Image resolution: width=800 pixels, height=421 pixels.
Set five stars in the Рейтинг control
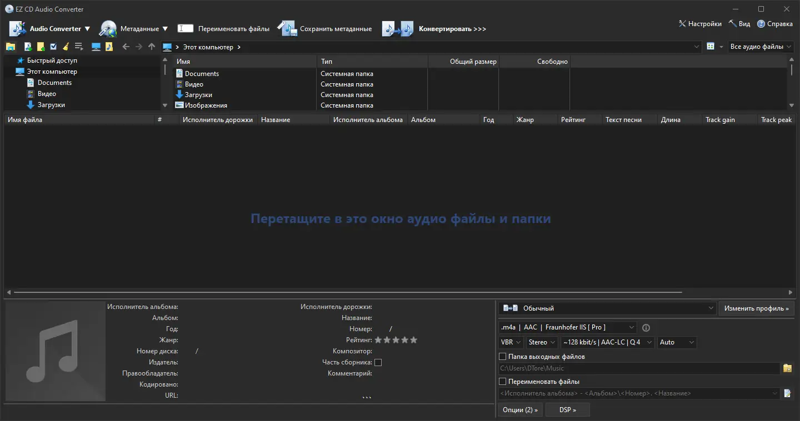[414, 340]
